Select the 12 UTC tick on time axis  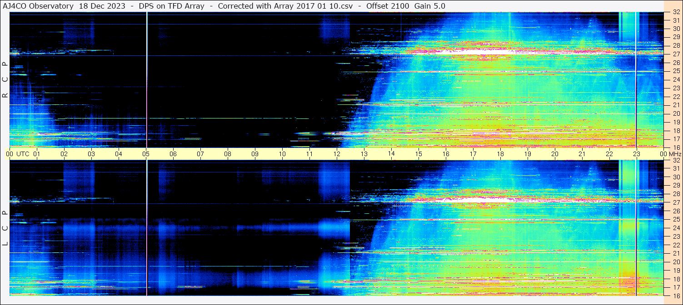(337, 154)
